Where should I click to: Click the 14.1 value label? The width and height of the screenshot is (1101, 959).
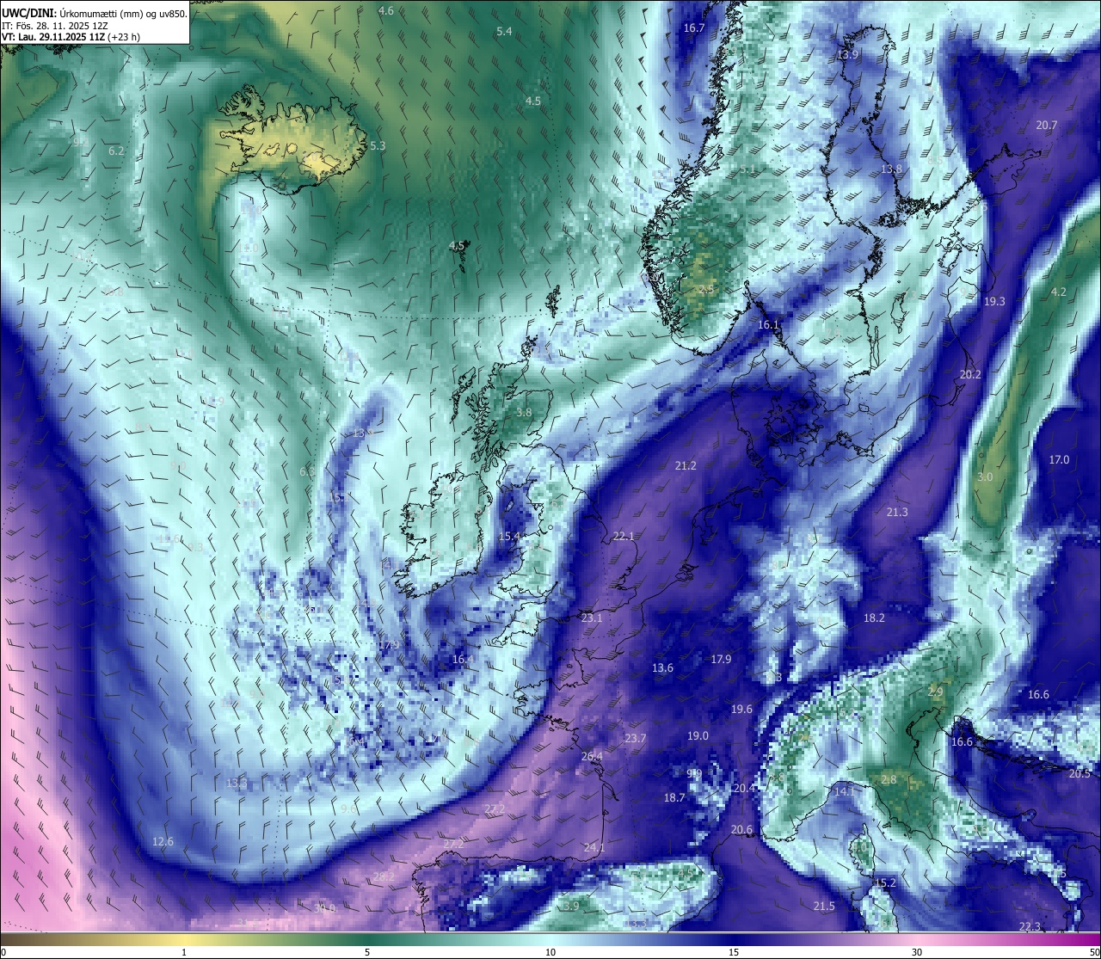[x=846, y=790]
